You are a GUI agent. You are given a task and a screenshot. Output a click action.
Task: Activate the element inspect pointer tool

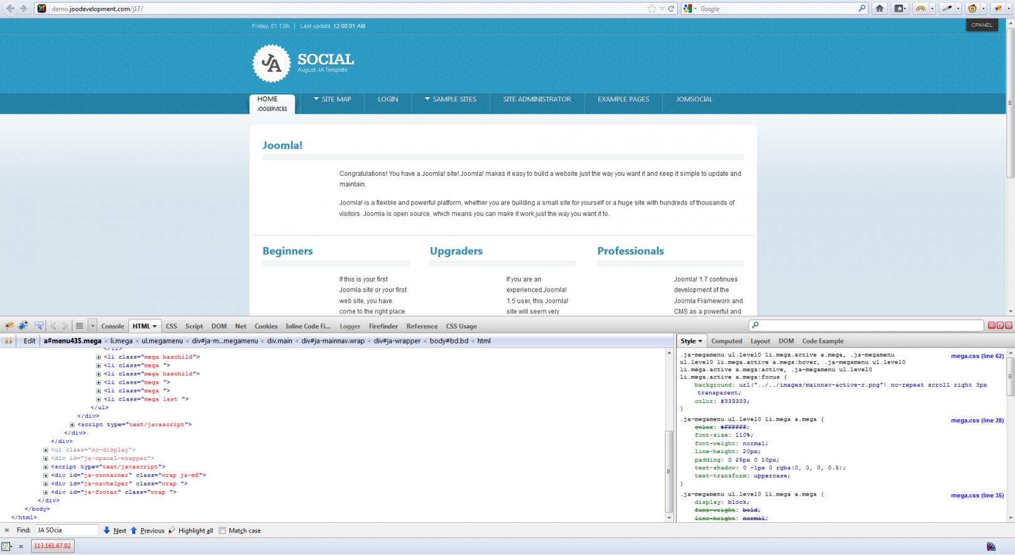39,326
